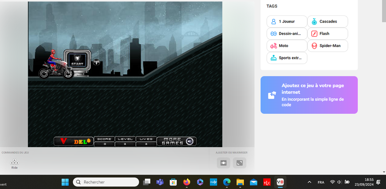The height and width of the screenshot is (189, 386).
Task: Click the arrow keys Ride control icon
Action: click(15, 162)
